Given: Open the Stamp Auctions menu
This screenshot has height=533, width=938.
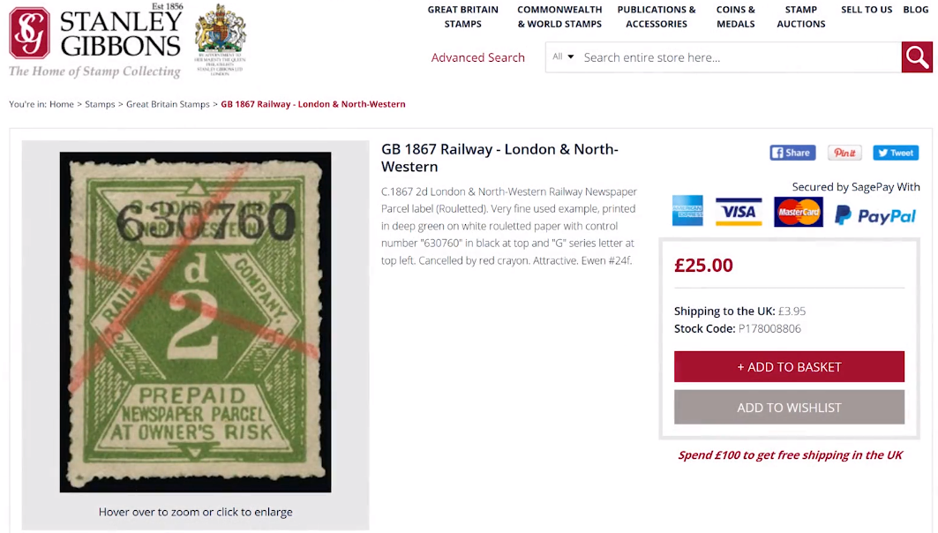Looking at the screenshot, I should tap(801, 17).
